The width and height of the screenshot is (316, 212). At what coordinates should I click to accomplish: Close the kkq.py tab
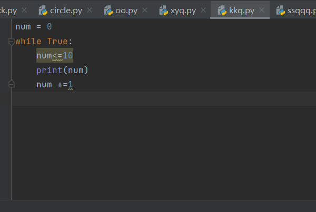pyautogui.click(x=262, y=10)
